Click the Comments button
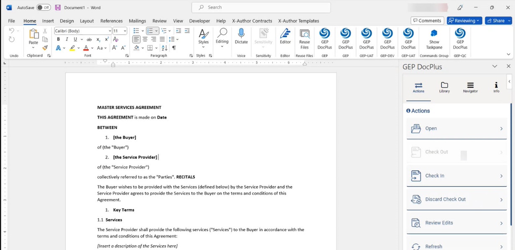The width and height of the screenshot is (515, 250). point(427,20)
